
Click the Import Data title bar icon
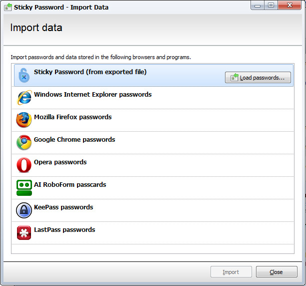coord(8,7)
